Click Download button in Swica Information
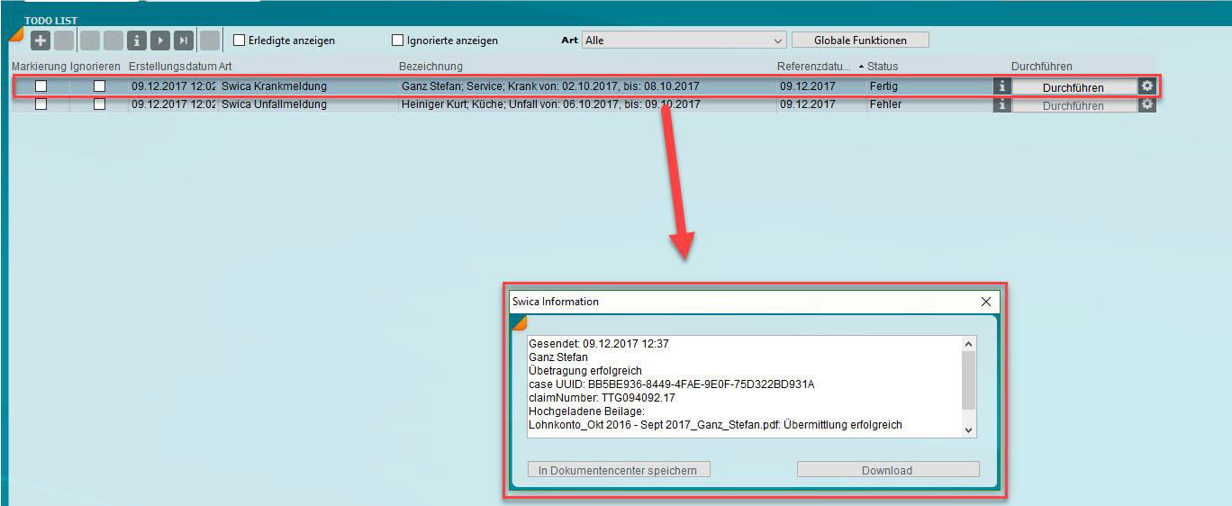The image size is (1232, 506). click(887, 470)
